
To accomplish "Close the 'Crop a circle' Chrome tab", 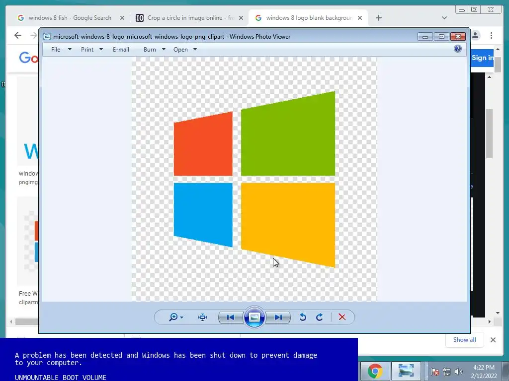I will click(241, 18).
